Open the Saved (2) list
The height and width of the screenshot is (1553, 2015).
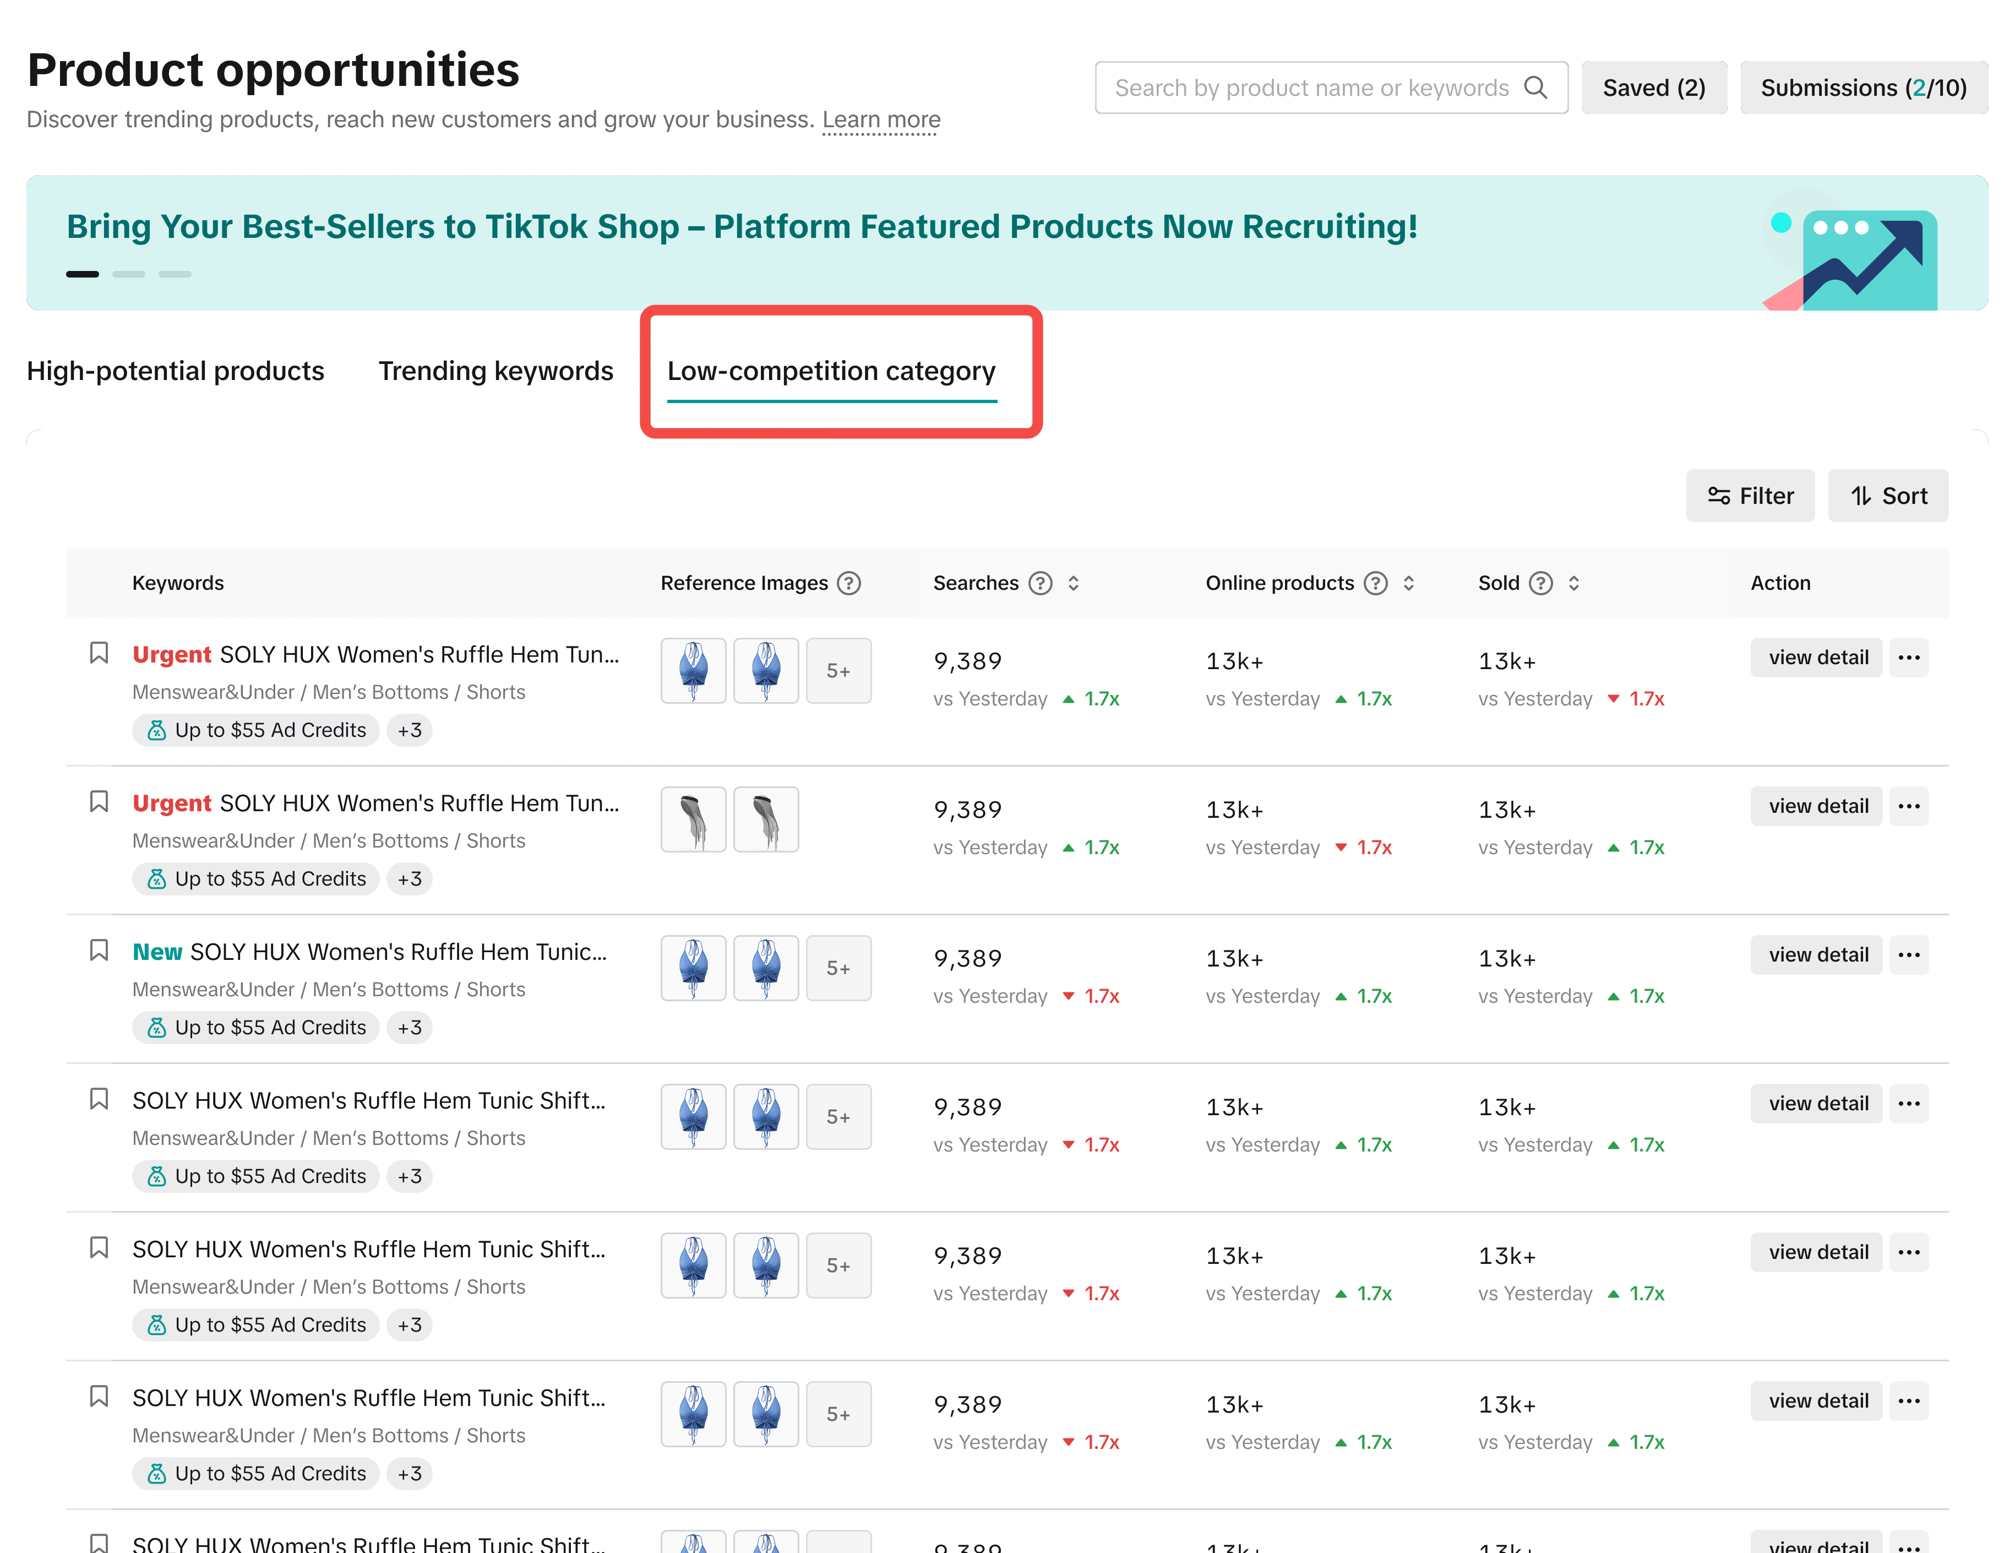click(1653, 88)
